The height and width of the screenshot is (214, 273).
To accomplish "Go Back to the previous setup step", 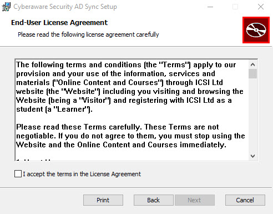I will point(154,200).
